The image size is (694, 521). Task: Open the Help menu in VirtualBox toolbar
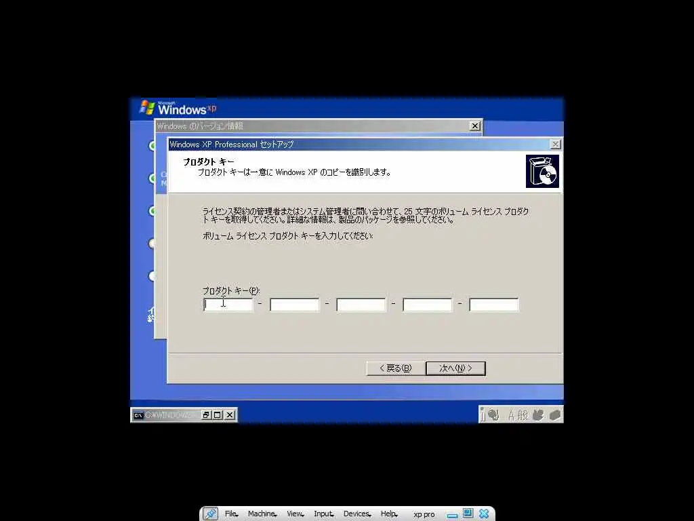[389, 514]
